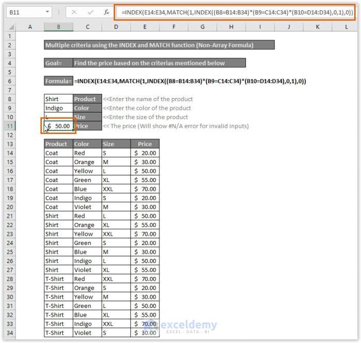Screen dimensions: 361x343
Task: Click cell B33 T-Shirt in Indigo row
Action: click(58, 324)
